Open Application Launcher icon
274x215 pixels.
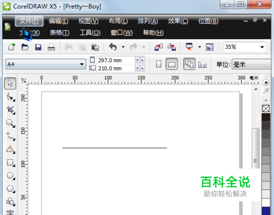(x=189, y=47)
